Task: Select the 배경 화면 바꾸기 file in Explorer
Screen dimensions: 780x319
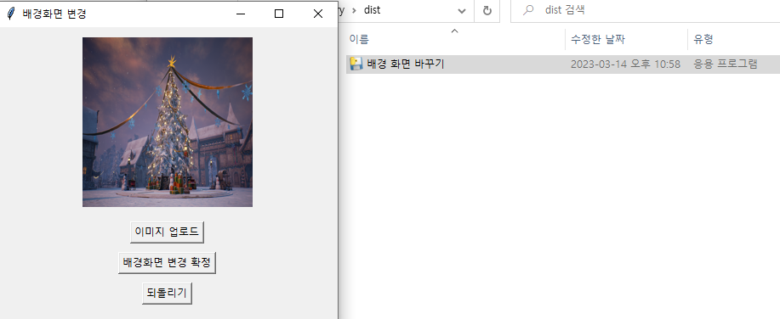Action: (x=562, y=64)
